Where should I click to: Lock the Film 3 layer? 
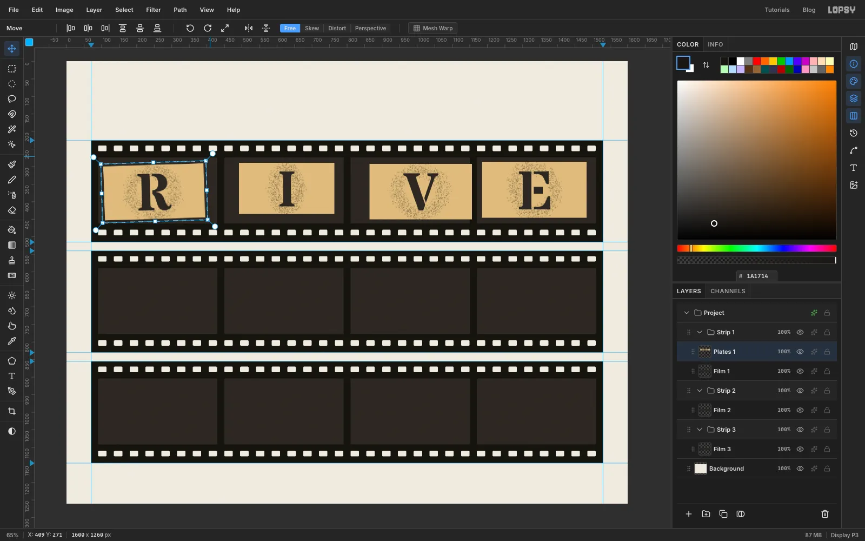coord(827,449)
